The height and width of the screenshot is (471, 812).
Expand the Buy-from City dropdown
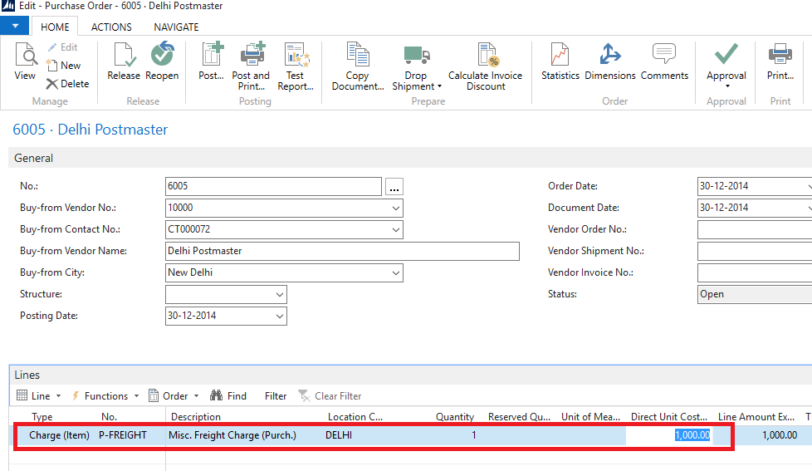point(396,273)
